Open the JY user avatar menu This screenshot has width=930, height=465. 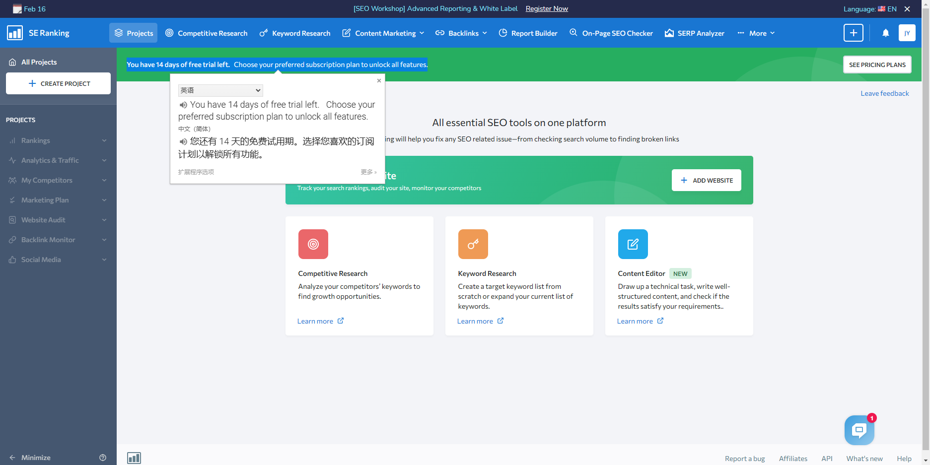(907, 33)
